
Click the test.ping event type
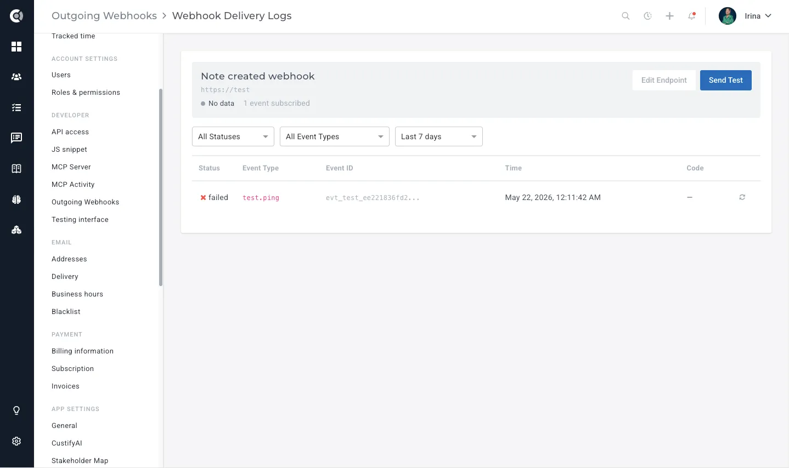[261, 198]
